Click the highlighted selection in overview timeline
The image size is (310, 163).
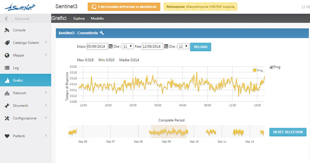(x=169, y=131)
